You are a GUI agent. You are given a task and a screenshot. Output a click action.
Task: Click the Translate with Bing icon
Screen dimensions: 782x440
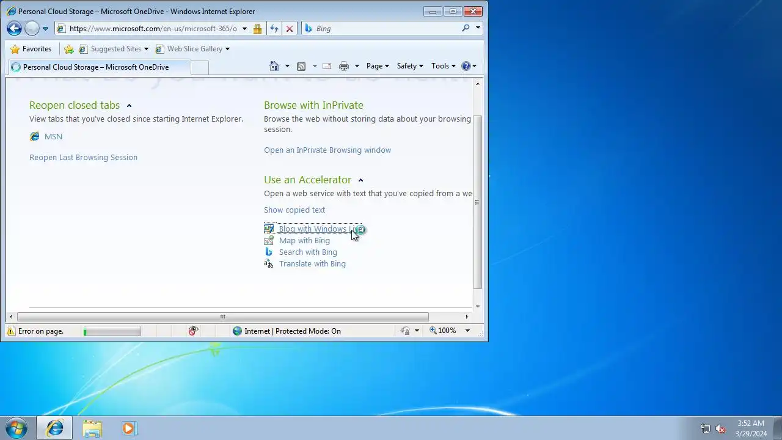point(269,264)
